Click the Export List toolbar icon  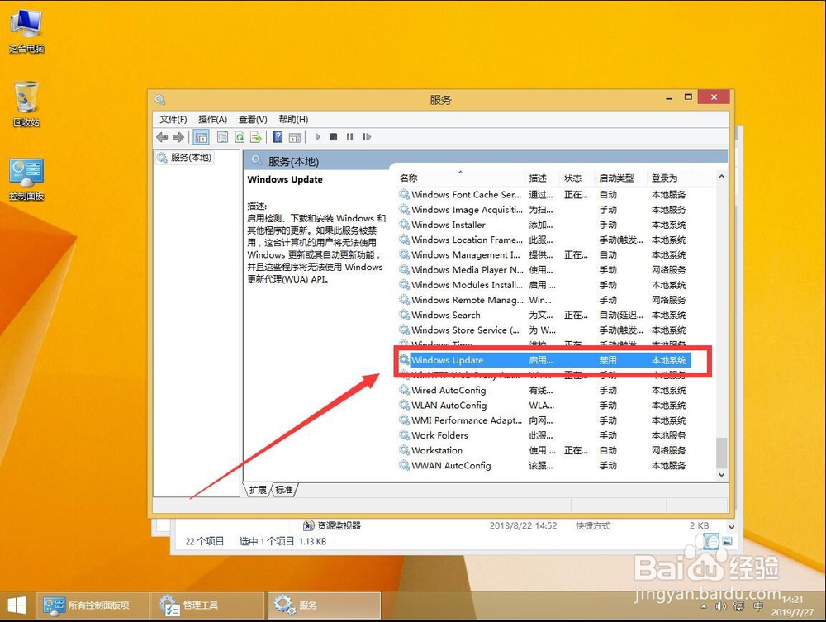pos(256,137)
